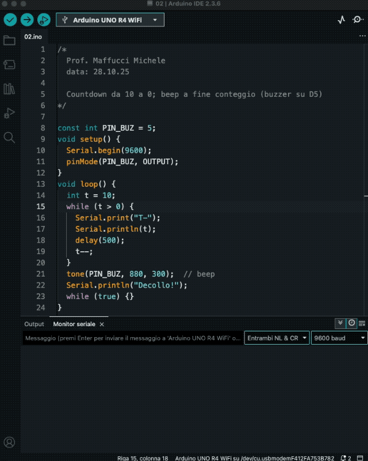The image size is (368, 461).
Task: Click the Verify sketch checkmark button
Action: [x=10, y=20]
